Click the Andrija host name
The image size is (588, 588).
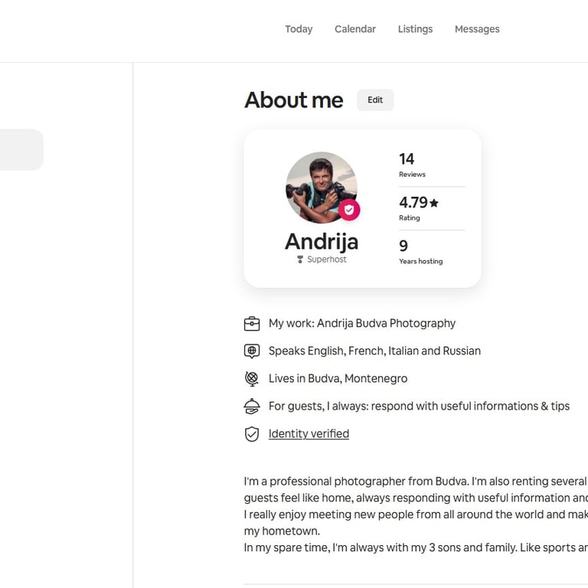point(322,242)
